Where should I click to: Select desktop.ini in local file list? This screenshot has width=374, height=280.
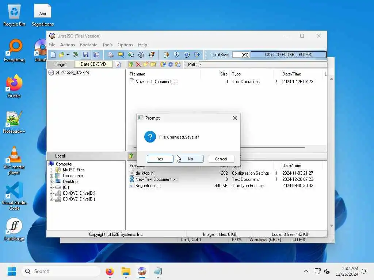click(x=145, y=173)
